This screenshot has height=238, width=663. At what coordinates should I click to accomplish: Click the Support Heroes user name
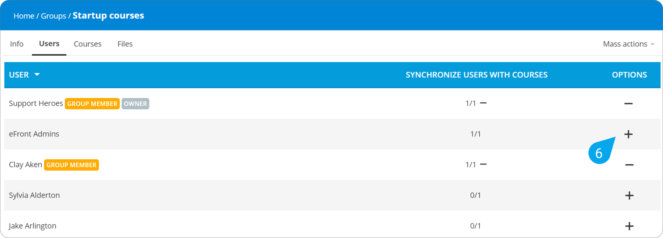tap(36, 103)
